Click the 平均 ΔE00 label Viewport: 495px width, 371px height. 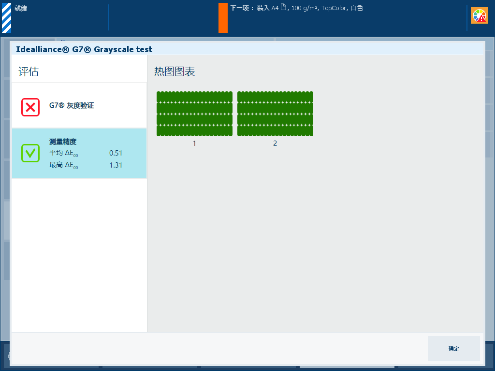tap(63, 153)
